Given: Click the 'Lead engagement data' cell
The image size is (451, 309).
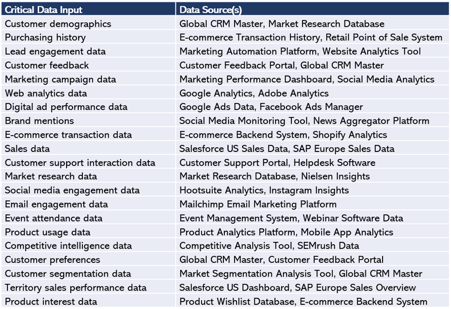Looking at the screenshot, I should coord(55,51).
